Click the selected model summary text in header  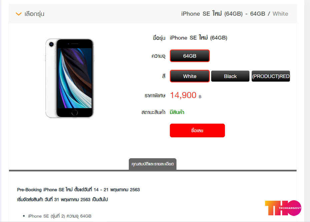coord(234,14)
